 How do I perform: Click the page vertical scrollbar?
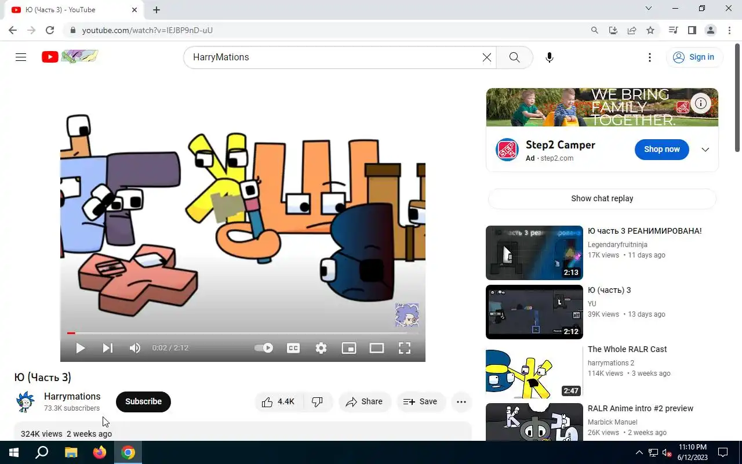point(737,97)
